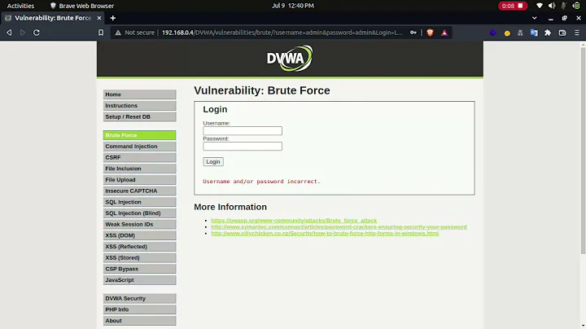Image resolution: width=586 pixels, height=329 pixels.
Task: Click the page vertical scrollbar
Action: tap(583, 150)
